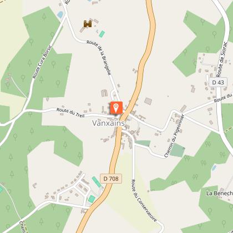Screen dimensions: 233x233
Task: Select the D 708 road shield
Action: [x=111, y=179]
